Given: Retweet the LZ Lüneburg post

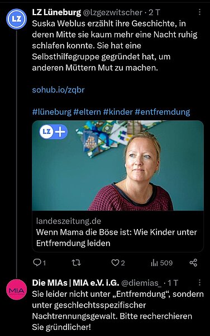Looking at the screenshot, I should tap(76, 263).
